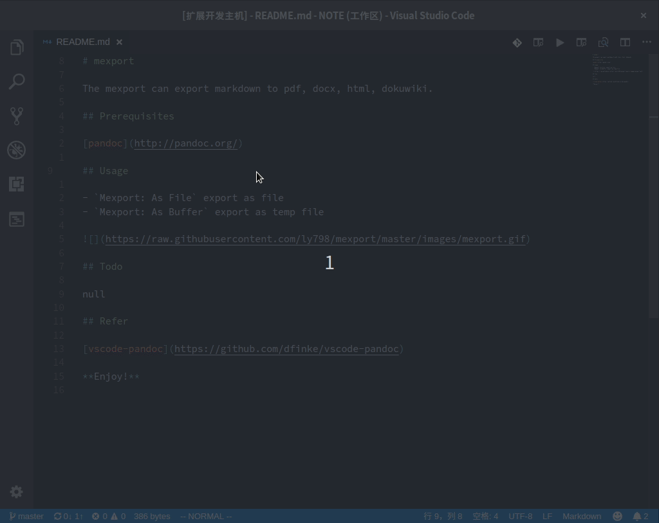659x523 pixels.
Task: Split the editor with the split icon
Action: (625, 42)
